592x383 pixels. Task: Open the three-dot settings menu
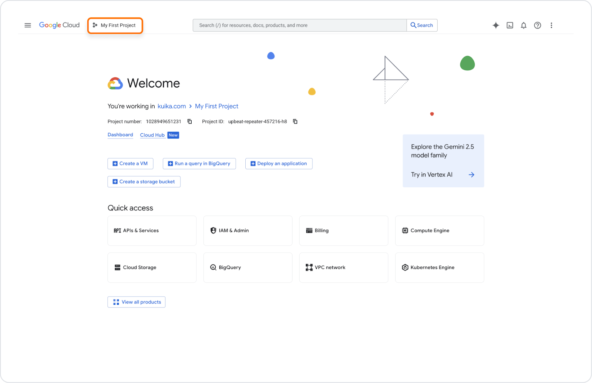click(x=551, y=25)
